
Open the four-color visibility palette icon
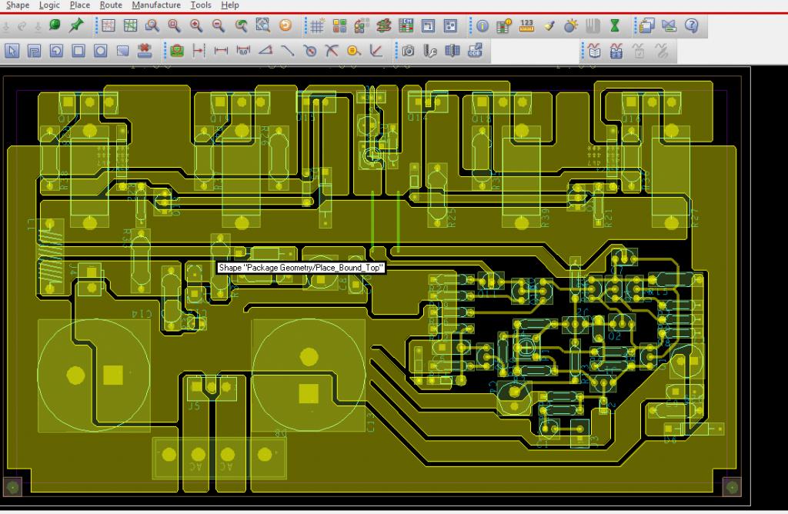[339, 25]
